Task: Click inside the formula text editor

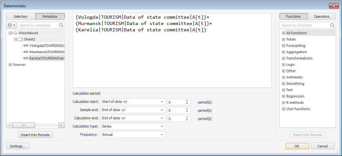Action: tap(172, 50)
